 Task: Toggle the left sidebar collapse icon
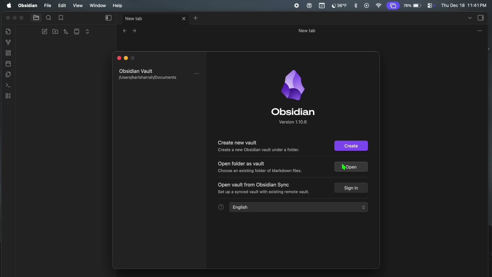point(108,18)
